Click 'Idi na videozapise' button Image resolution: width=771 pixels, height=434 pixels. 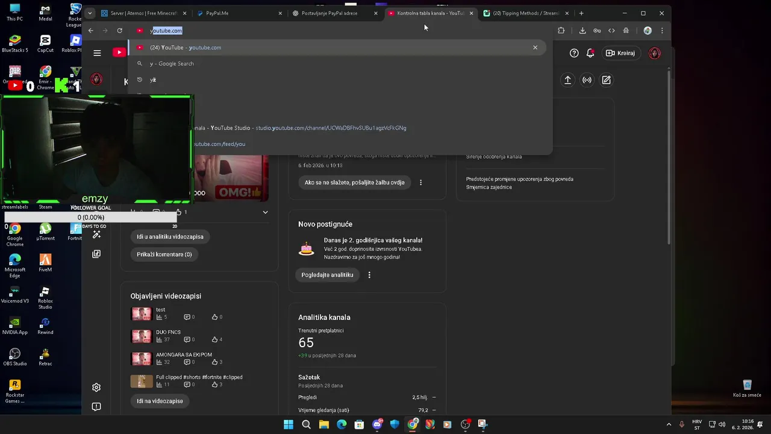[x=160, y=401]
